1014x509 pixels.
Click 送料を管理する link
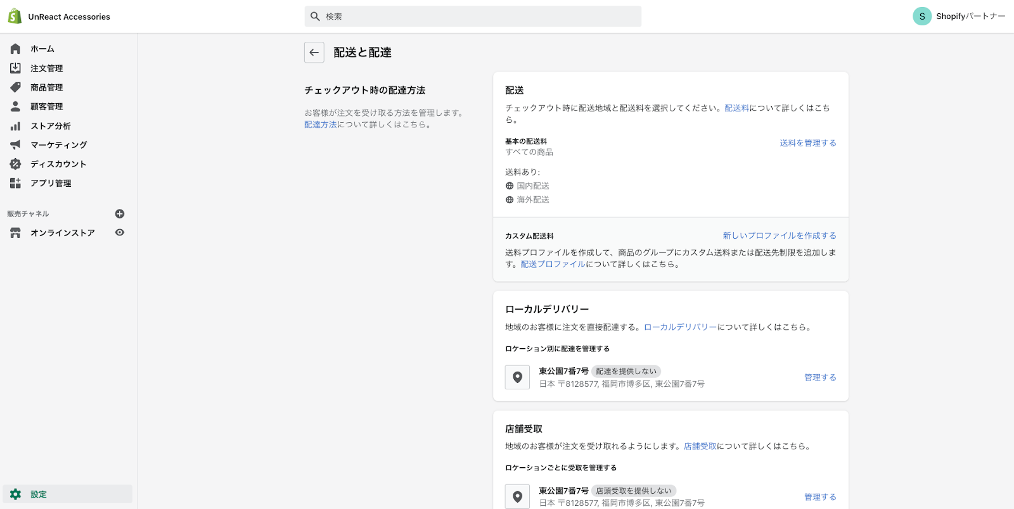808,143
